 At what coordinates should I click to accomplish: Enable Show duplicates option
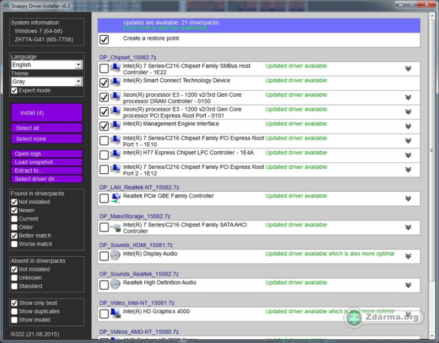click(x=14, y=311)
